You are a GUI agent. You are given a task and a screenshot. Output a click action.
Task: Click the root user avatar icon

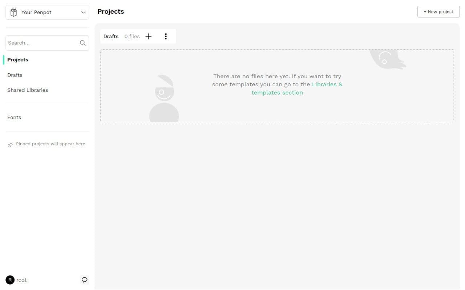click(10, 279)
